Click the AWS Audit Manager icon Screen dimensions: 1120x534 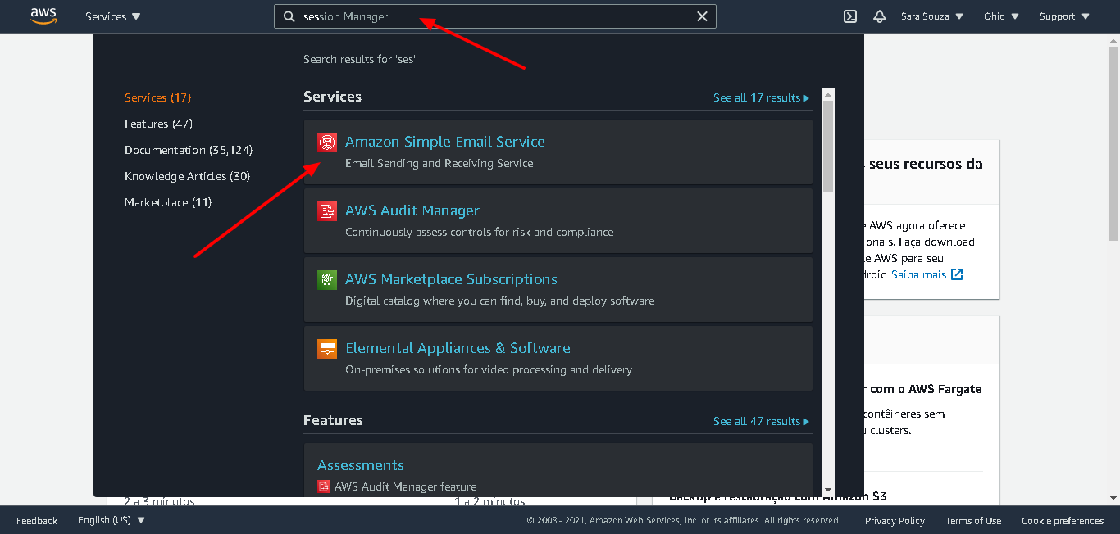327,211
